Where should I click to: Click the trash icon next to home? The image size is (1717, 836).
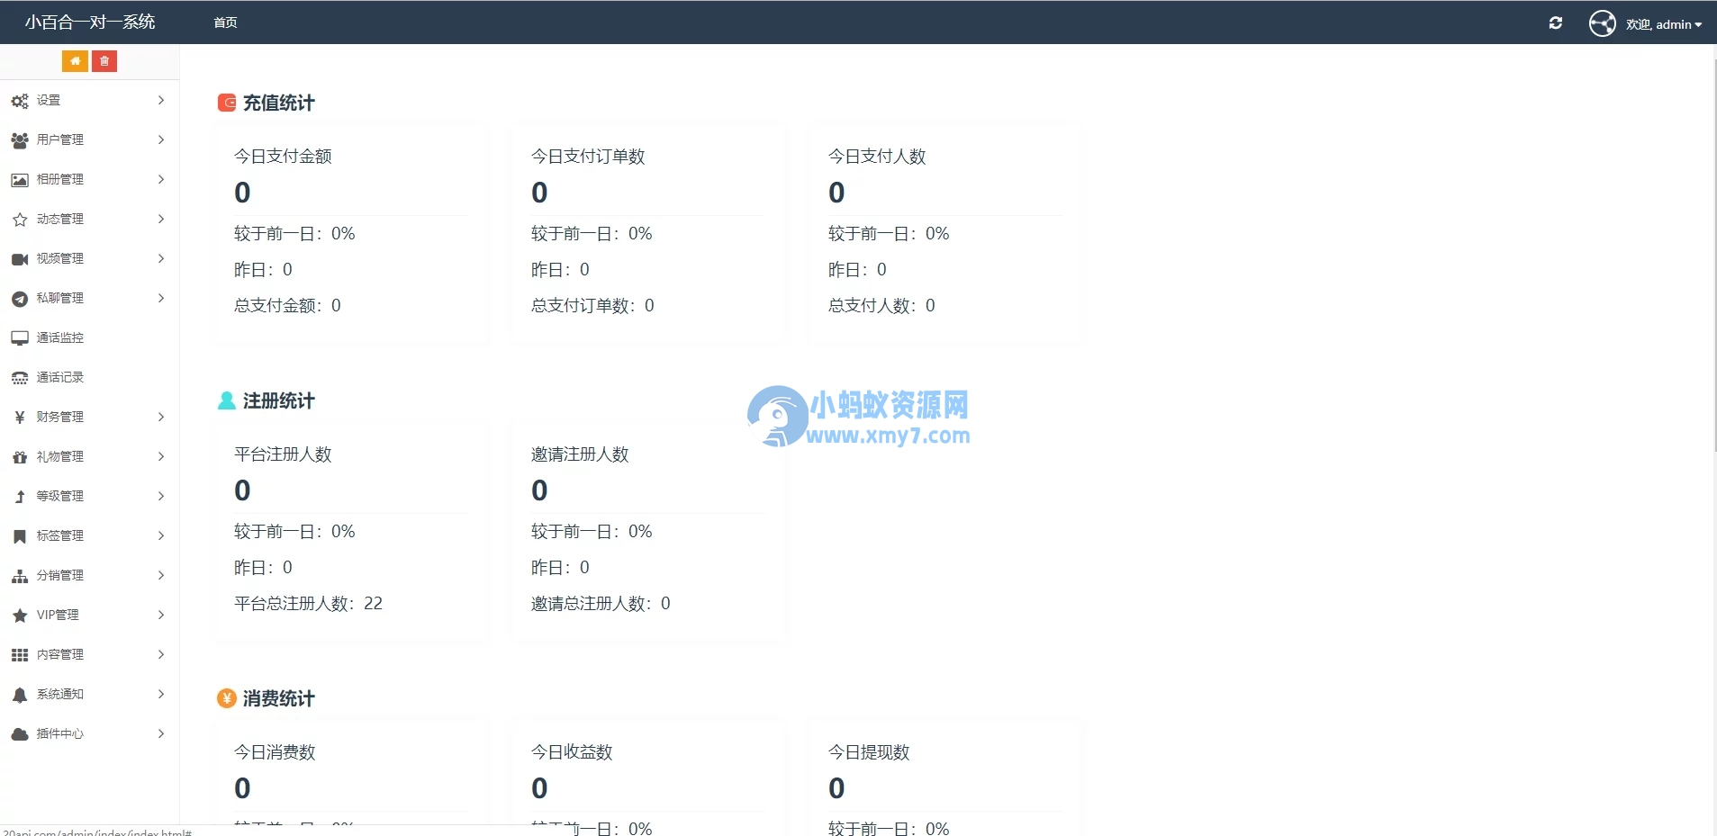(105, 61)
